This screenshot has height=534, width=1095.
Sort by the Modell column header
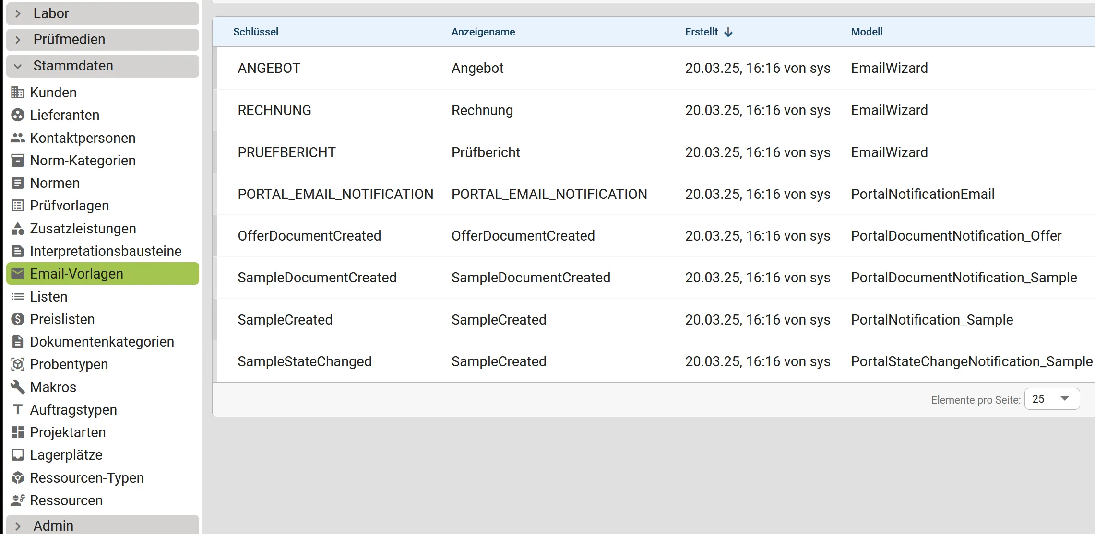pyautogui.click(x=867, y=32)
